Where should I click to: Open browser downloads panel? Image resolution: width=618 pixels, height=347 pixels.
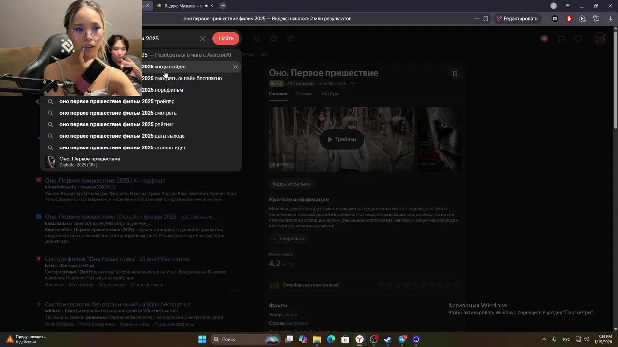[x=610, y=19]
